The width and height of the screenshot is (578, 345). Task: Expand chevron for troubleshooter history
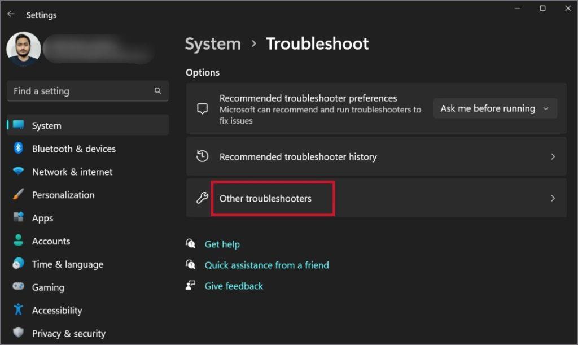coord(553,156)
